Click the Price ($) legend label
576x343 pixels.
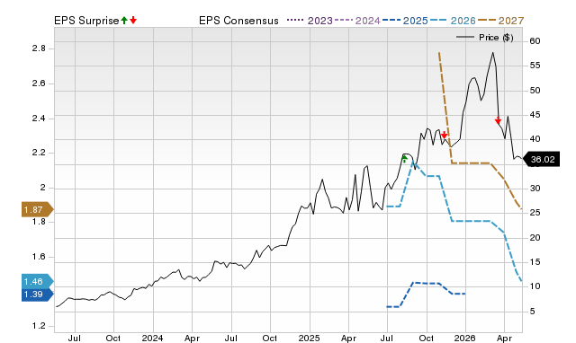[496, 38]
